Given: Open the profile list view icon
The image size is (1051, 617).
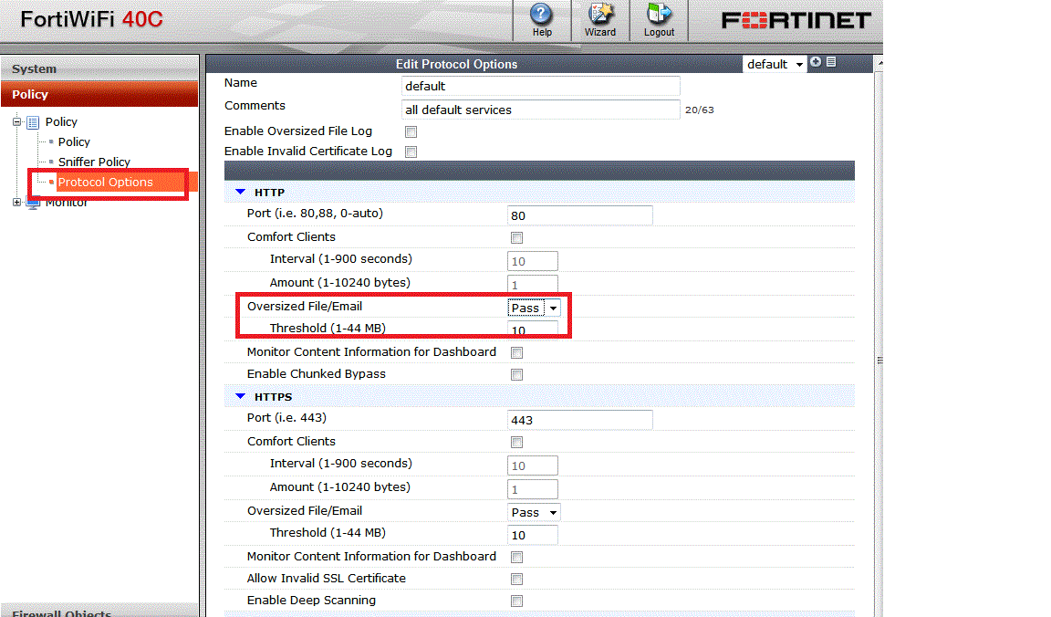Looking at the screenshot, I should click(x=831, y=62).
